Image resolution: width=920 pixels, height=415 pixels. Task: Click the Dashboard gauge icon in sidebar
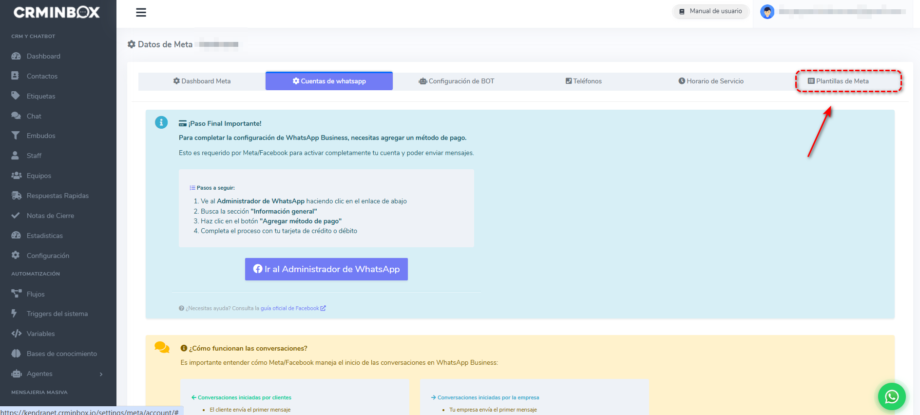click(16, 56)
